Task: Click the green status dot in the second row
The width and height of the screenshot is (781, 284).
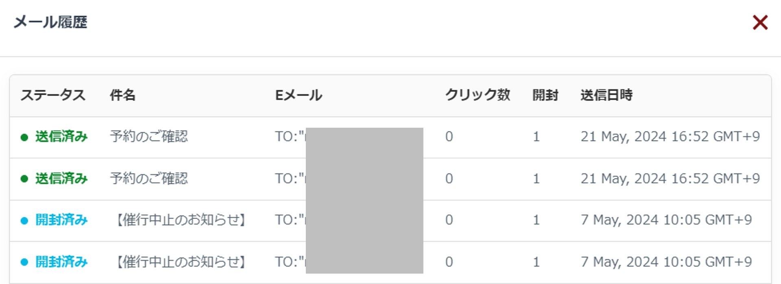Action: (x=24, y=179)
